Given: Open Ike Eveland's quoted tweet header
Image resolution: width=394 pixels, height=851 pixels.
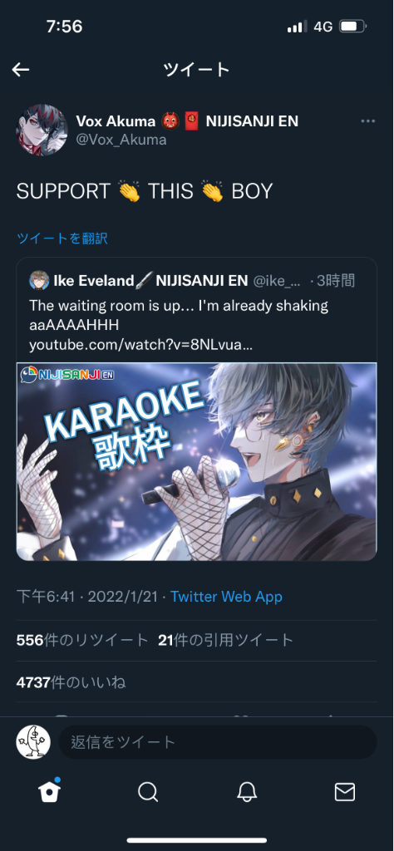Looking at the screenshot, I should (193, 281).
